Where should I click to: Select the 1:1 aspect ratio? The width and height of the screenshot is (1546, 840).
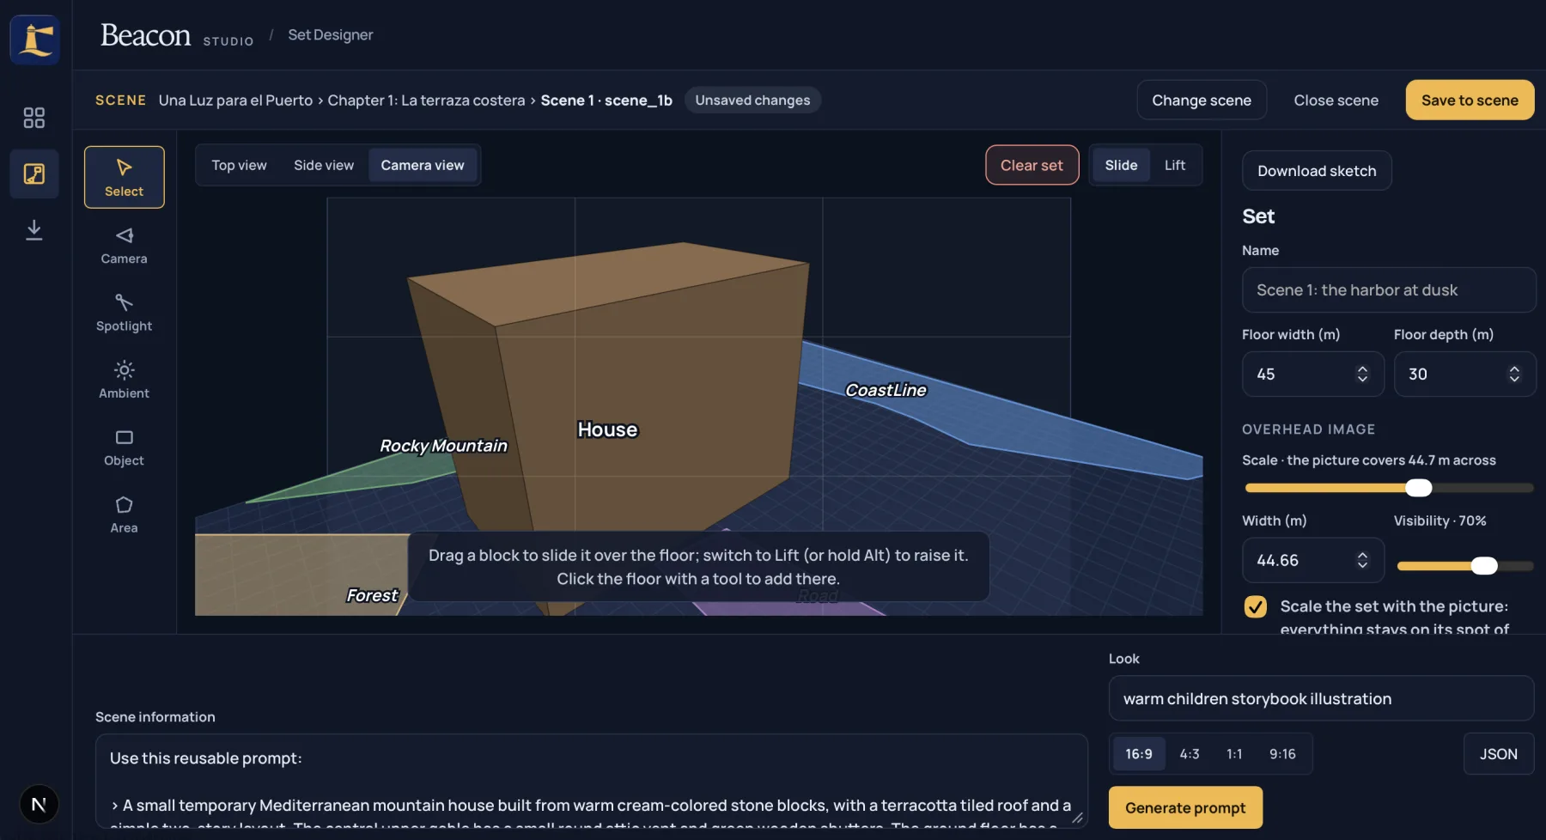tap(1234, 754)
